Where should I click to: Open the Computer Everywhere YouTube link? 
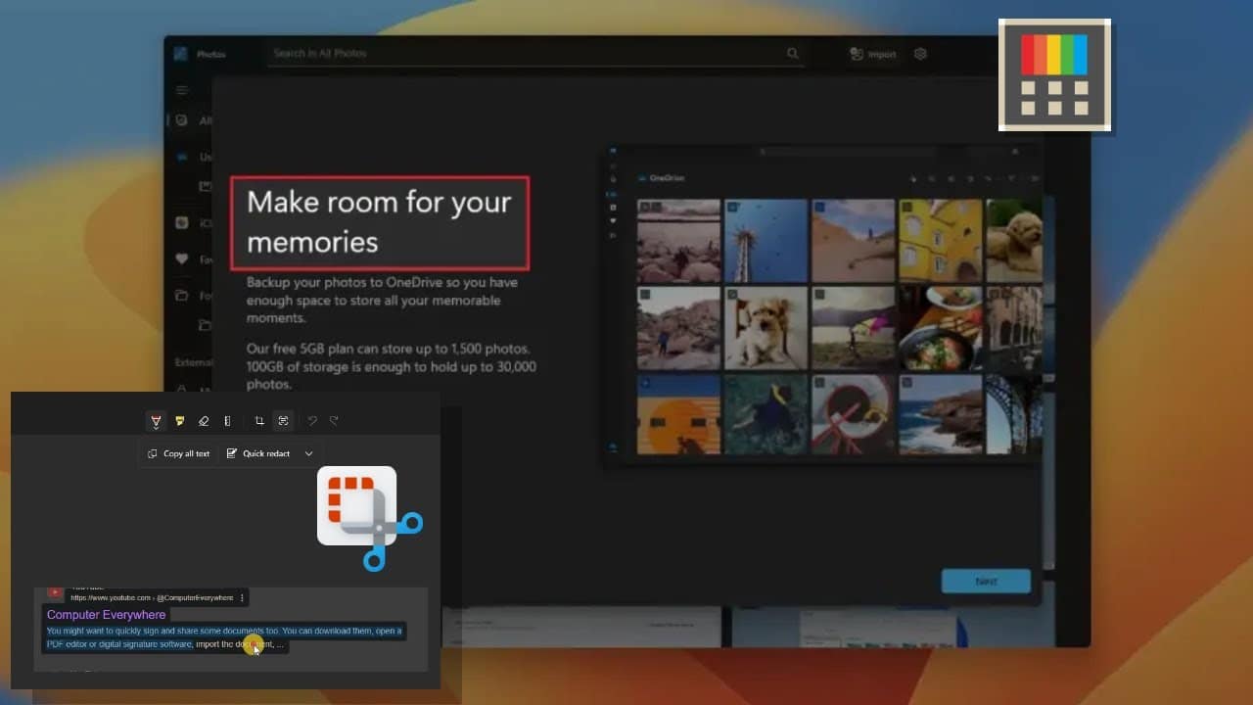point(106,614)
